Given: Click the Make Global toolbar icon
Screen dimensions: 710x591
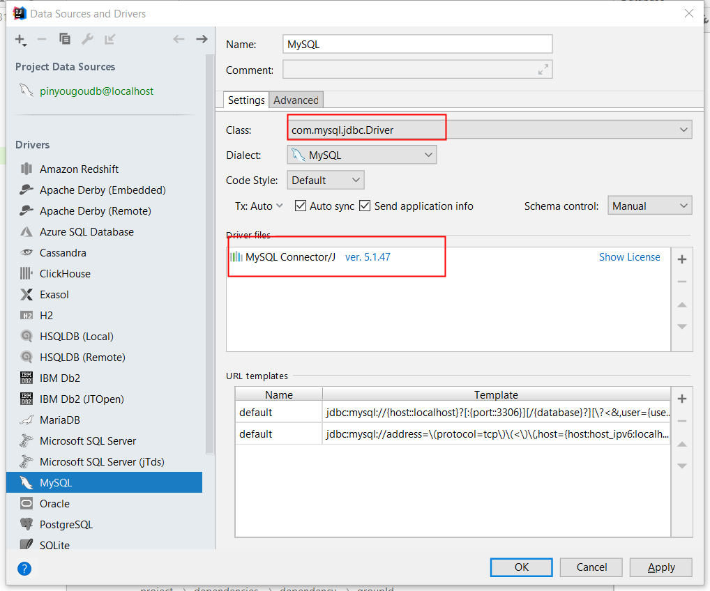Looking at the screenshot, I should pyautogui.click(x=109, y=39).
